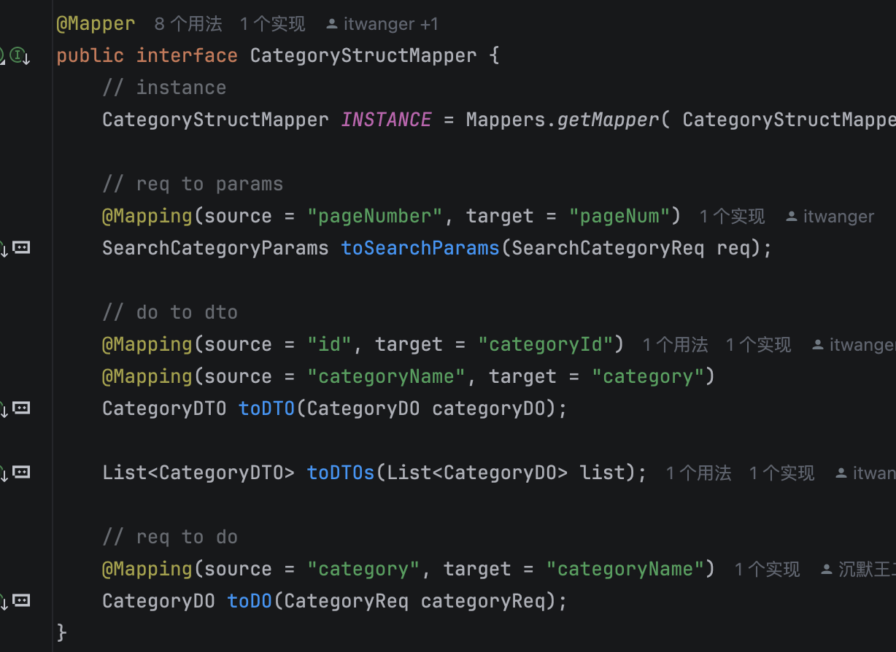Viewport: 896px width, 652px height.
Task: Open '1 个实现' beside the pageNum mapping
Action: [732, 217]
